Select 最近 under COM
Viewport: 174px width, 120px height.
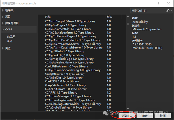click(10, 41)
